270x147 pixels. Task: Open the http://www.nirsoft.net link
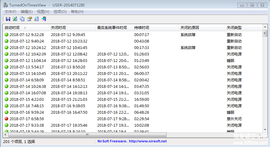click(148, 141)
